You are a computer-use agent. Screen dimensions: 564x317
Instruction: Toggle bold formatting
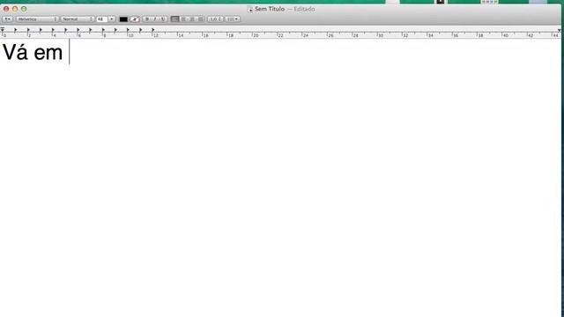(147, 19)
